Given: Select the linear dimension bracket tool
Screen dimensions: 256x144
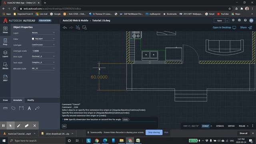Looking at the screenshot, I should click(21, 108).
